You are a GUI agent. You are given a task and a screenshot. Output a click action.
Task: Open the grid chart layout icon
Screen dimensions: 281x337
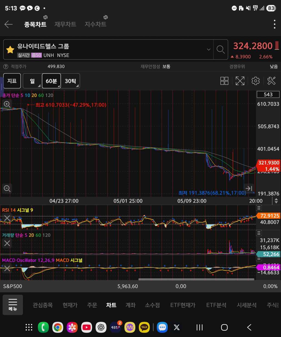point(224,81)
